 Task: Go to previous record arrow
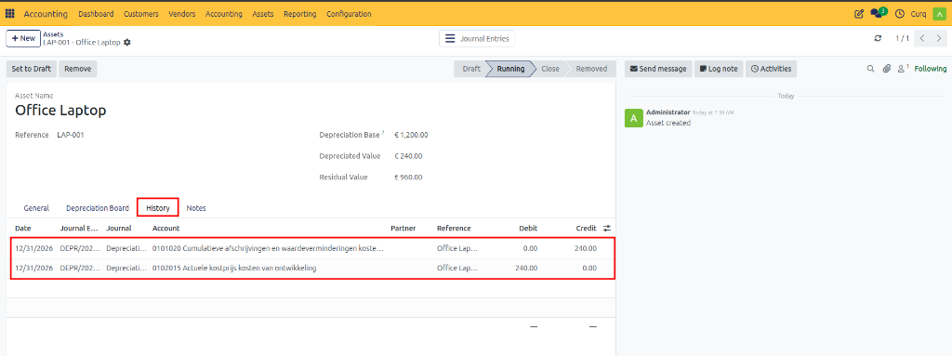point(922,38)
